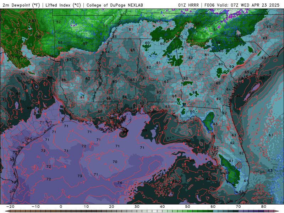Click "College of DuPage NEXLAB" in header

point(115,5)
